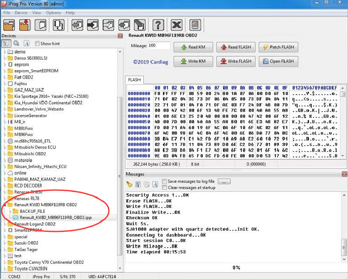
Task: Select the Renault KWID MB96F119RB OBD2 folder
Action: [x=45, y=204]
